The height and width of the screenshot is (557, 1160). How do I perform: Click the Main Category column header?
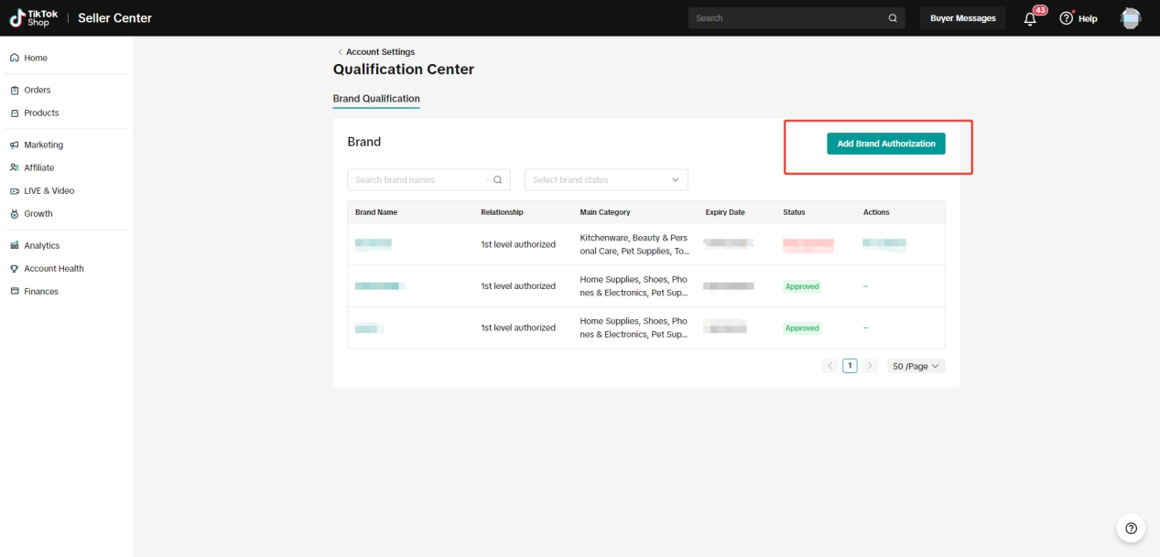[605, 212]
